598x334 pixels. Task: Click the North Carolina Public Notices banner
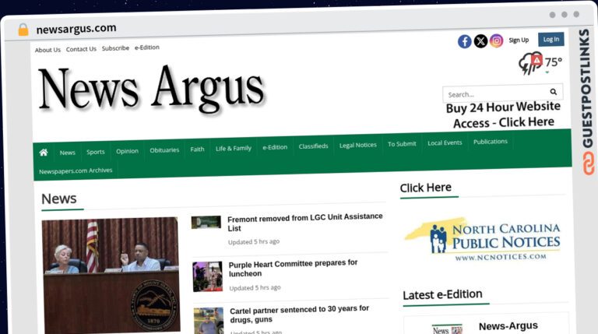point(482,239)
